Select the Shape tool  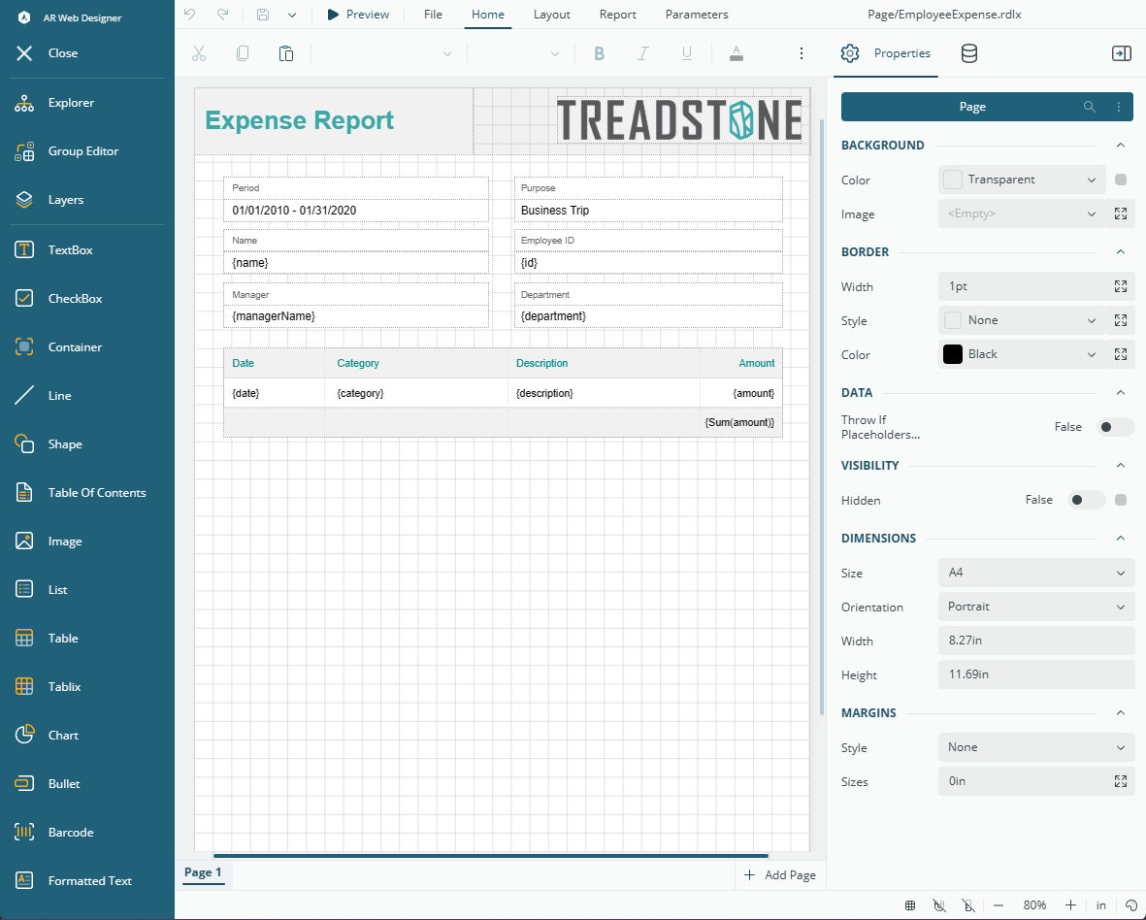click(49, 444)
